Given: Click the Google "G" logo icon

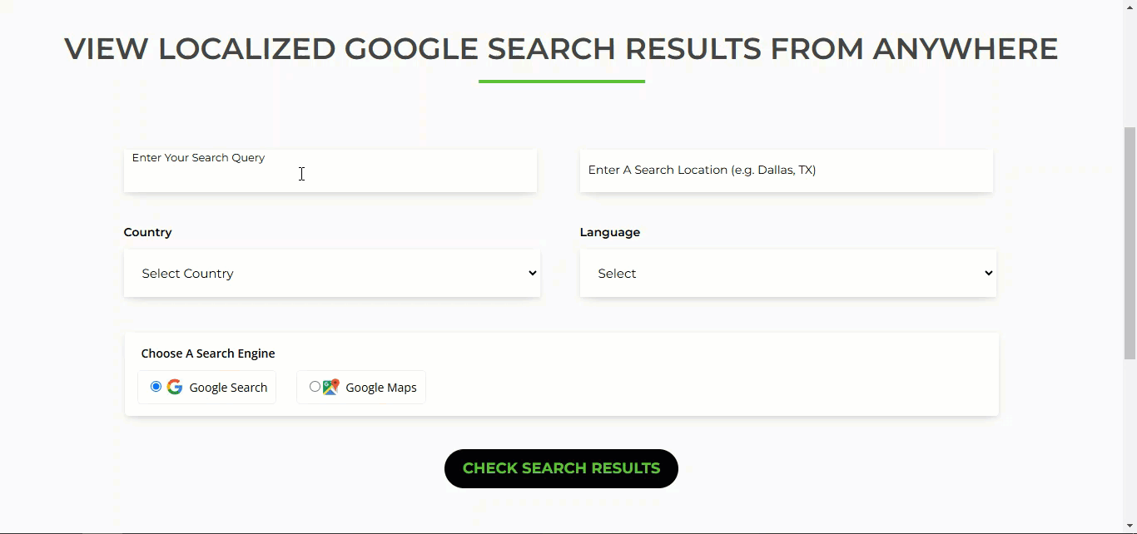Looking at the screenshot, I should [x=175, y=387].
